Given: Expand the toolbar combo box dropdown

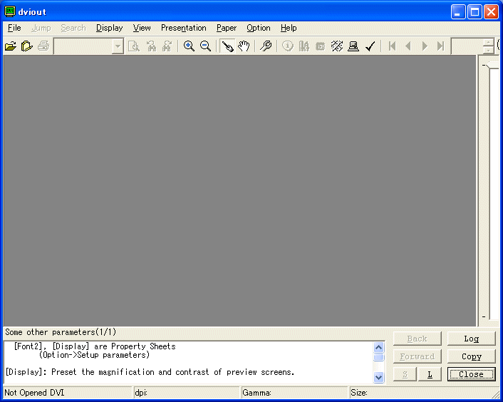Looking at the screenshot, I should (118, 46).
